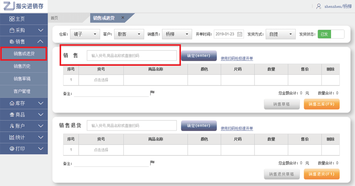The width and height of the screenshot is (355, 186).
Task: Click the user avatar icon at top right
Action: [318, 6]
